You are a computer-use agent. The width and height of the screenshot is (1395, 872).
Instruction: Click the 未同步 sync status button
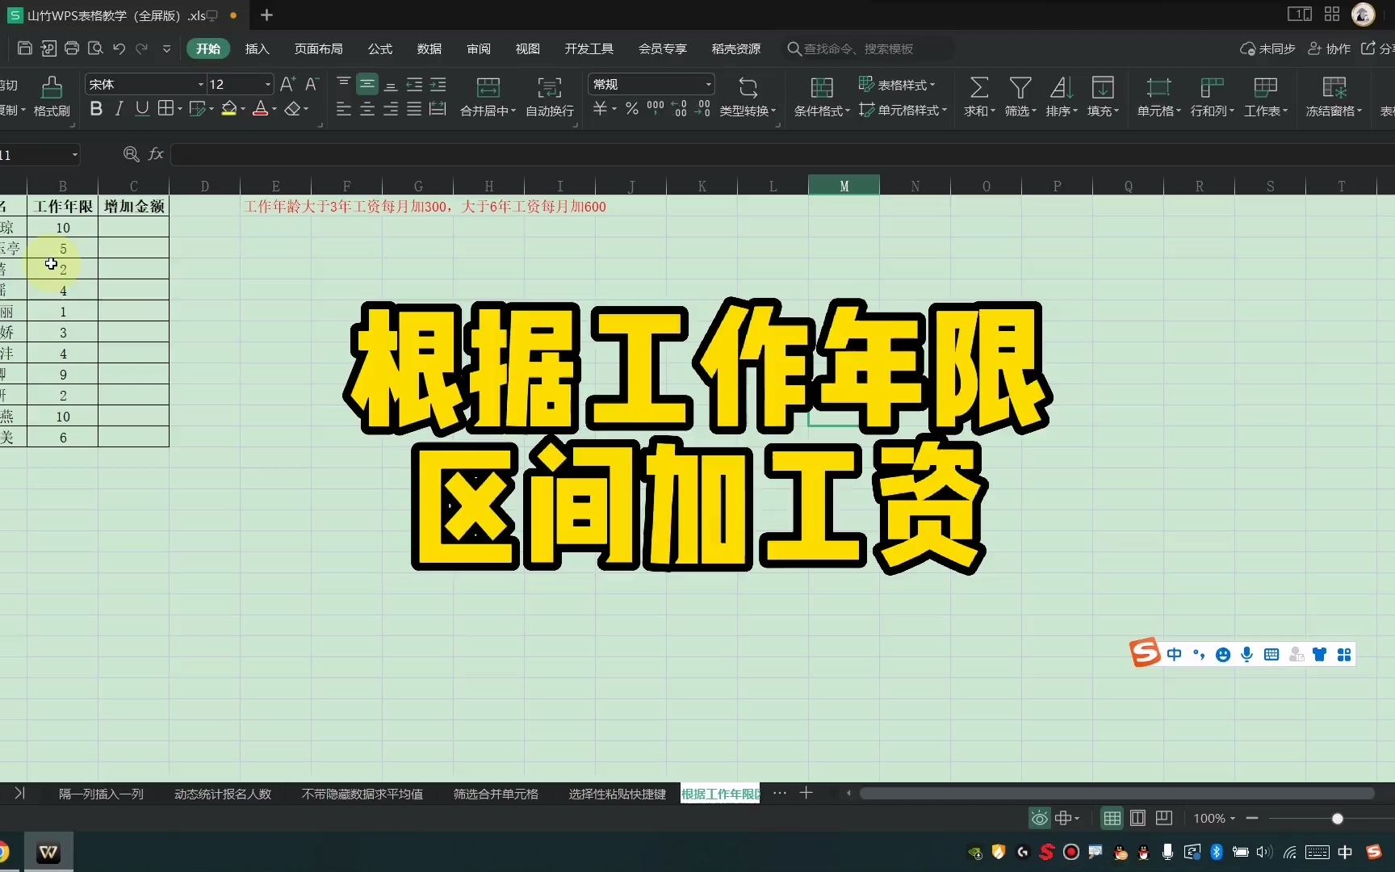1267,48
